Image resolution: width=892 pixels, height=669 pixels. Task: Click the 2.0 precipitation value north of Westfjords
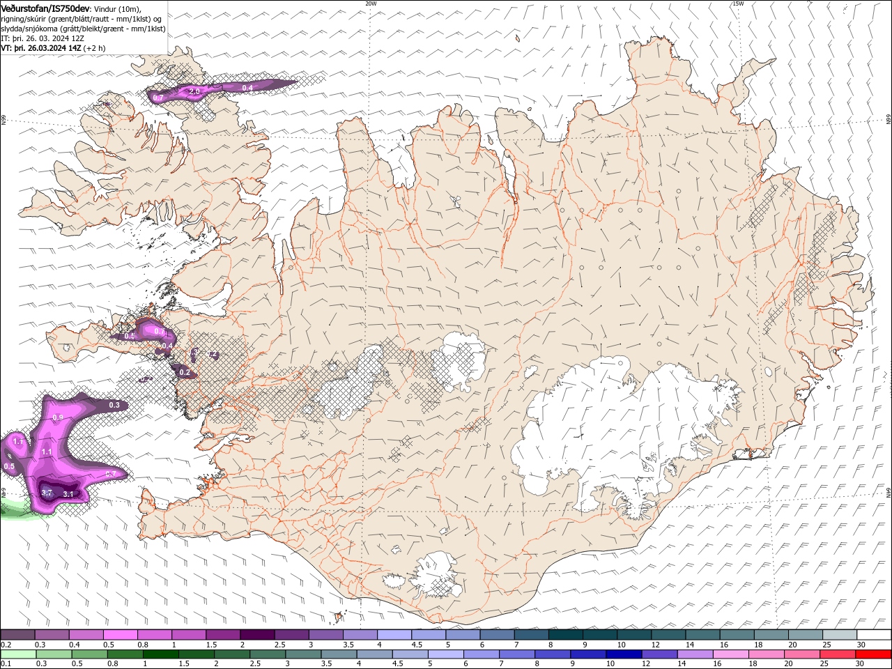tap(194, 91)
